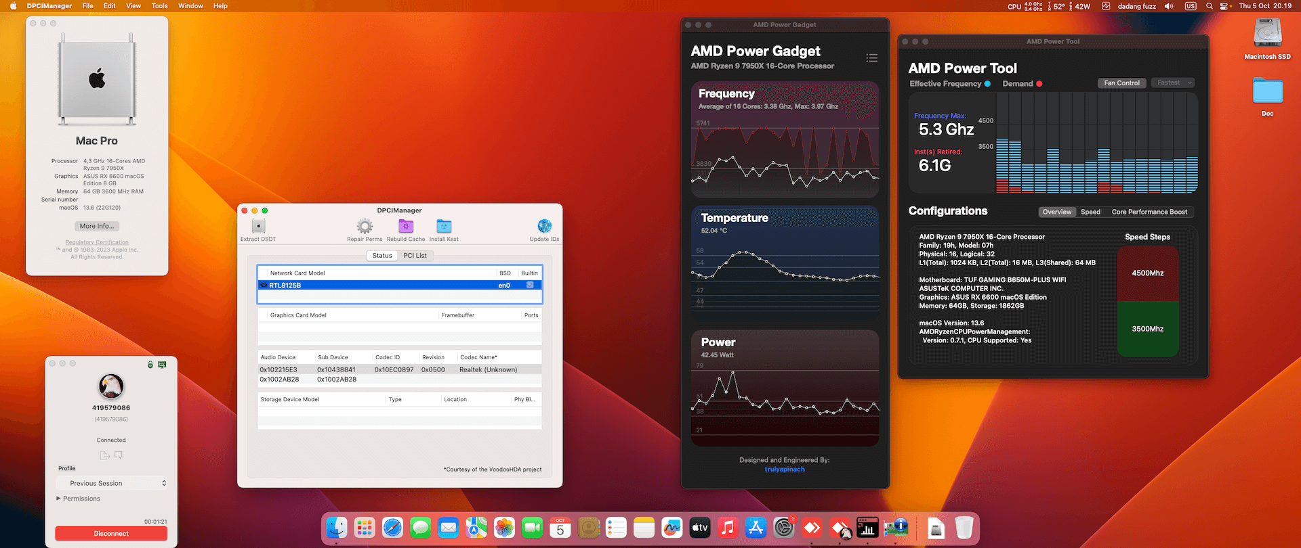The image size is (1301, 548).
Task: Click the AMD Power Gadget chart icon in Dock
Action: pyautogui.click(x=867, y=528)
